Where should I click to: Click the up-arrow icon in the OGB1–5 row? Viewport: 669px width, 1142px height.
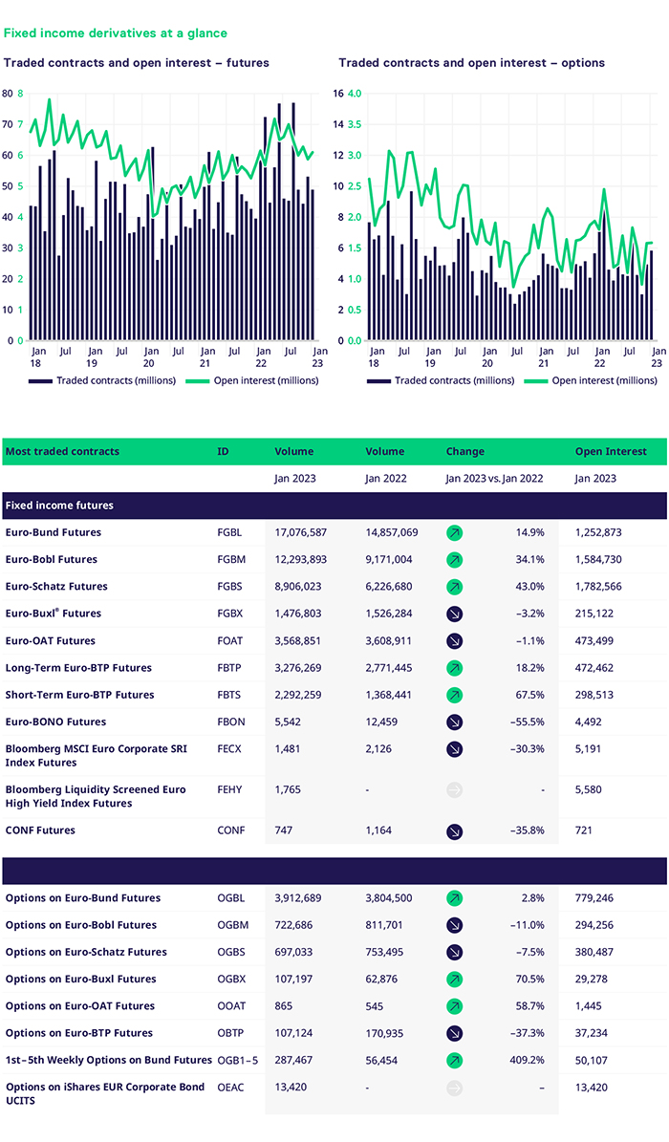(455, 1060)
